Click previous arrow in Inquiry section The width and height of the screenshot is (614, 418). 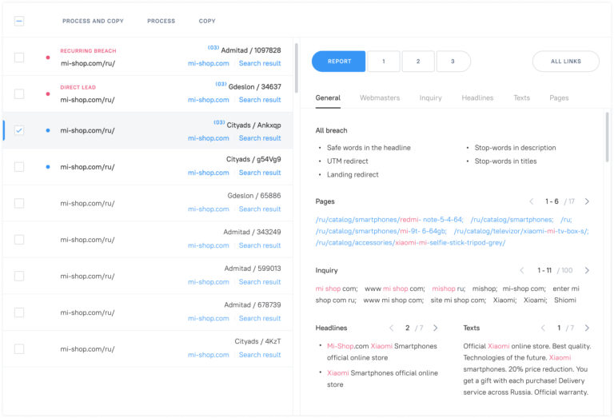coord(521,270)
